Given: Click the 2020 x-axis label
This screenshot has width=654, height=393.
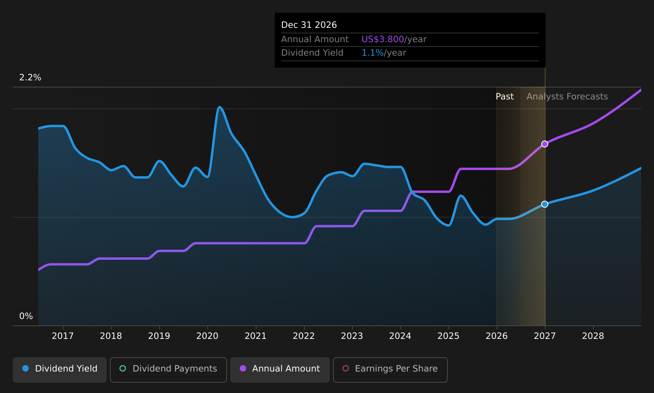Looking at the screenshot, I should (208, 336).
